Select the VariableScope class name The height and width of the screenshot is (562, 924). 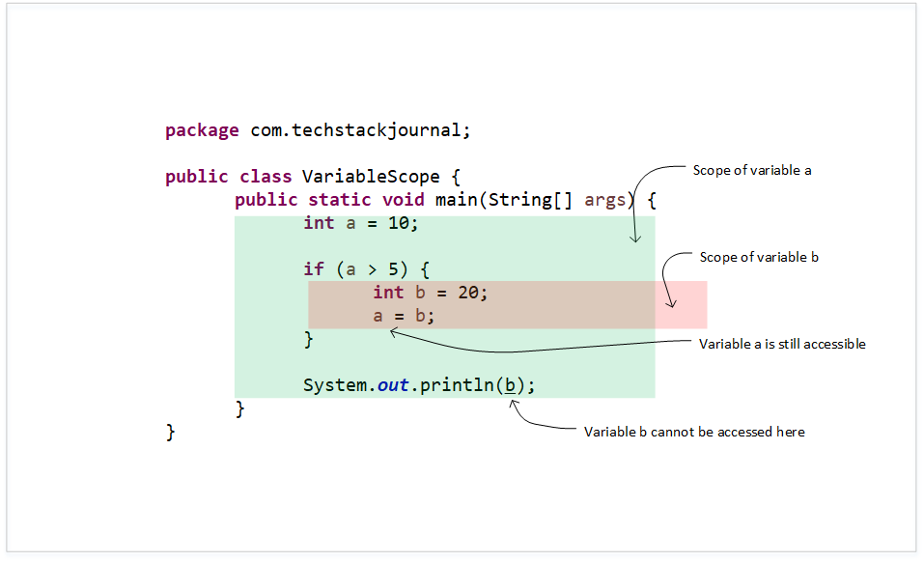tap(371, 176)
